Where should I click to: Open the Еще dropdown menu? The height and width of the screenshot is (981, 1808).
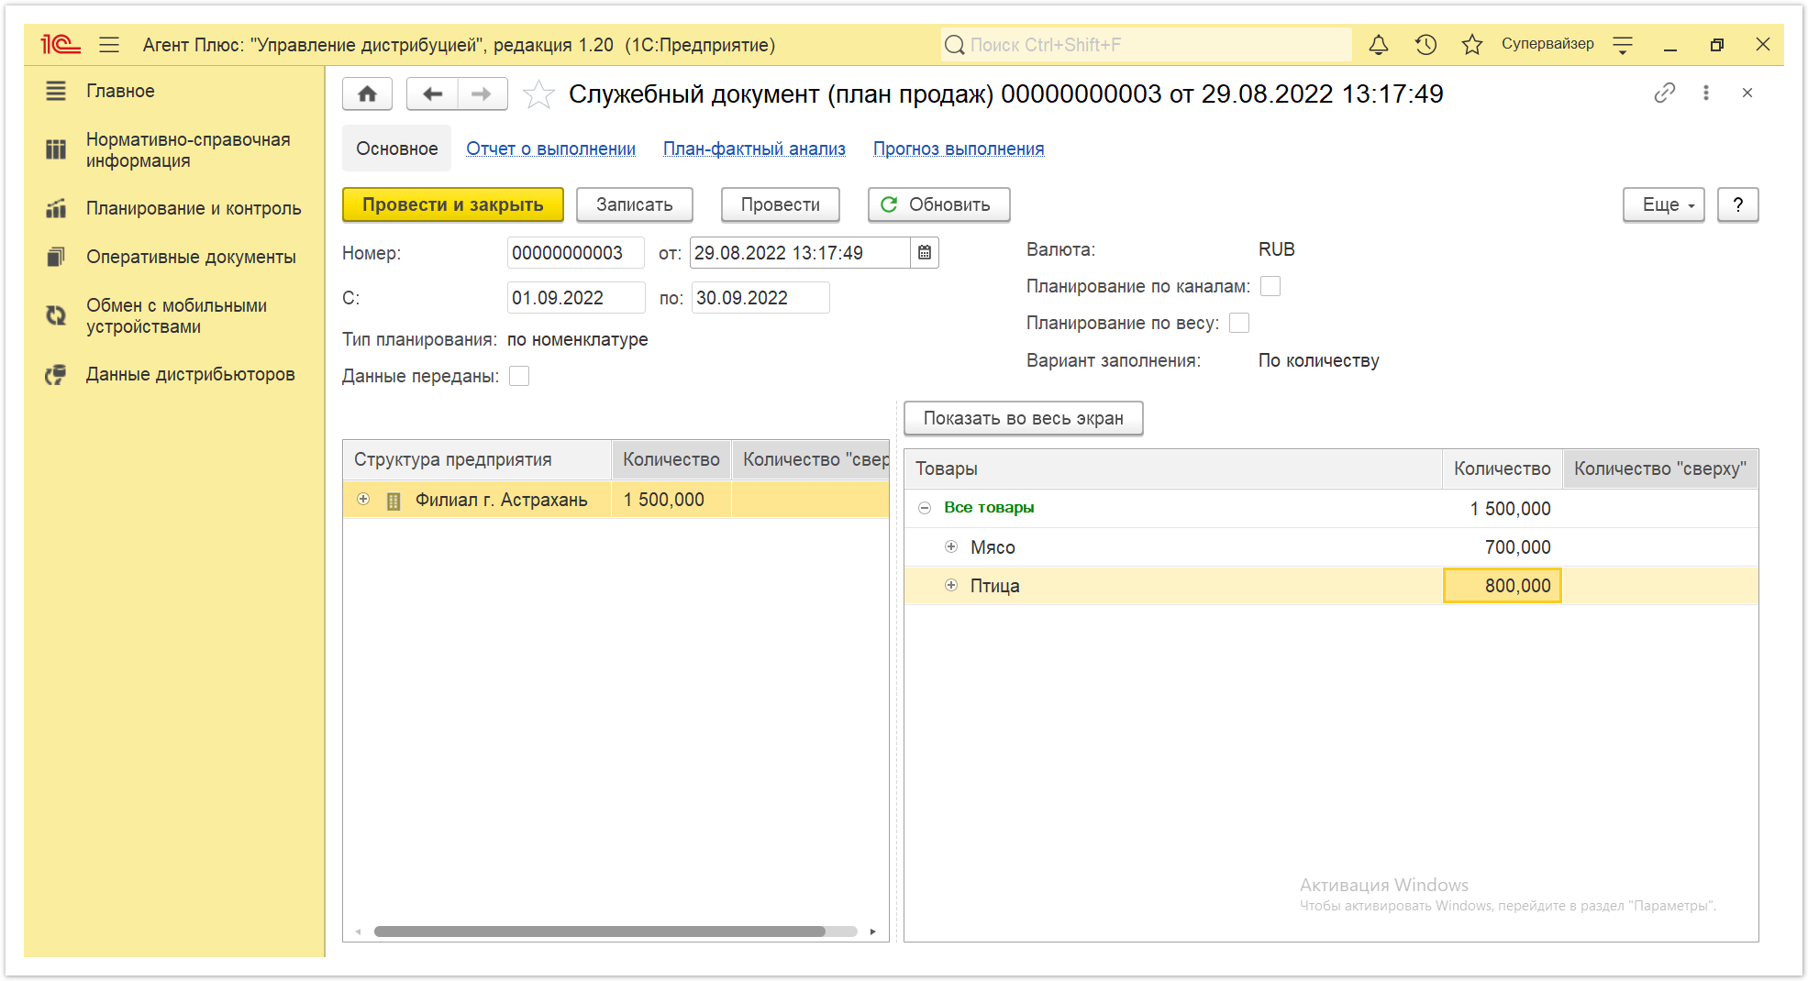pos(1663,204)
